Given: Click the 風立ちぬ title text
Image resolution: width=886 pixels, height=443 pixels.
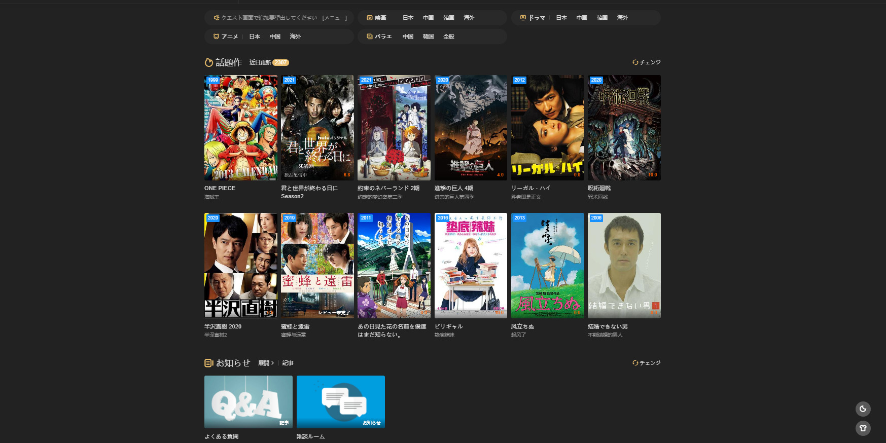Looking at the screenshot, I should click(523, 326).
